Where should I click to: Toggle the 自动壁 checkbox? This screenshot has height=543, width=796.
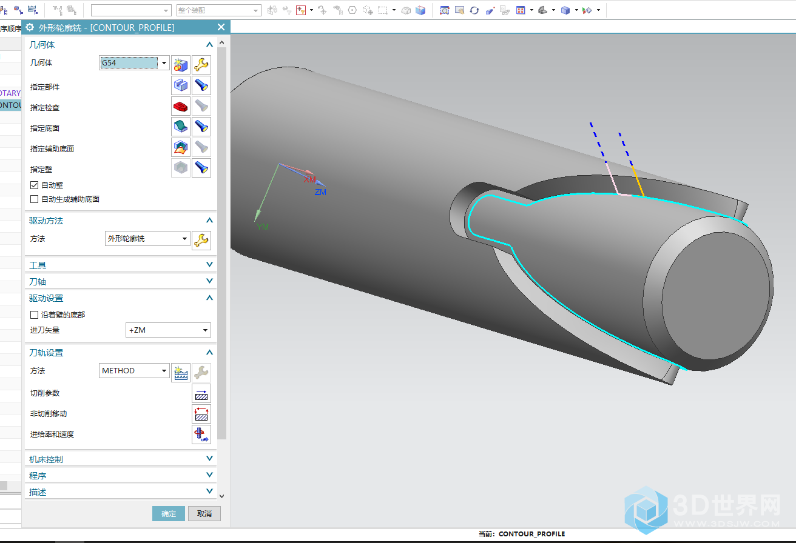pyautogui.click(x=35, y=185)
